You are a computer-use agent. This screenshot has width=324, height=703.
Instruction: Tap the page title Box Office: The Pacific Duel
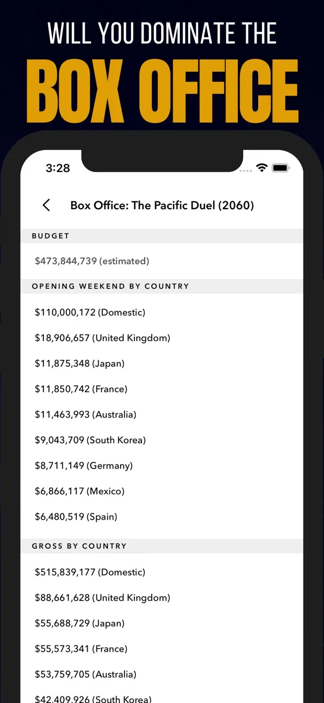pos(162,205)
